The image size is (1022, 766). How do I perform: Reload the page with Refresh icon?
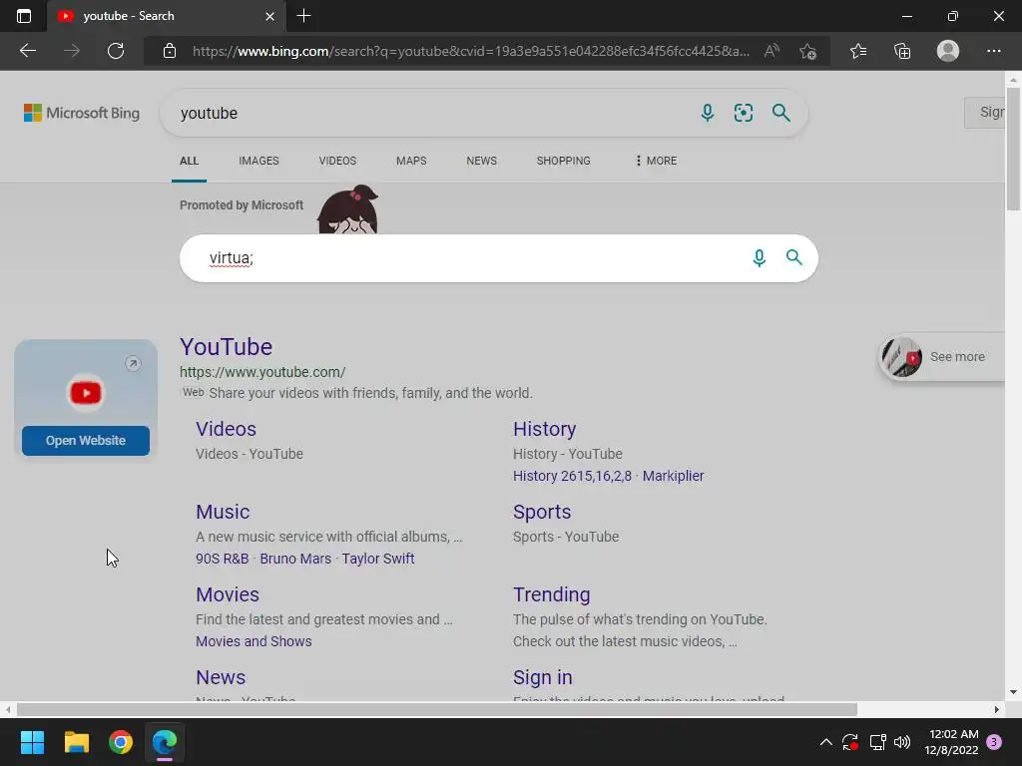tap(116, 51)
